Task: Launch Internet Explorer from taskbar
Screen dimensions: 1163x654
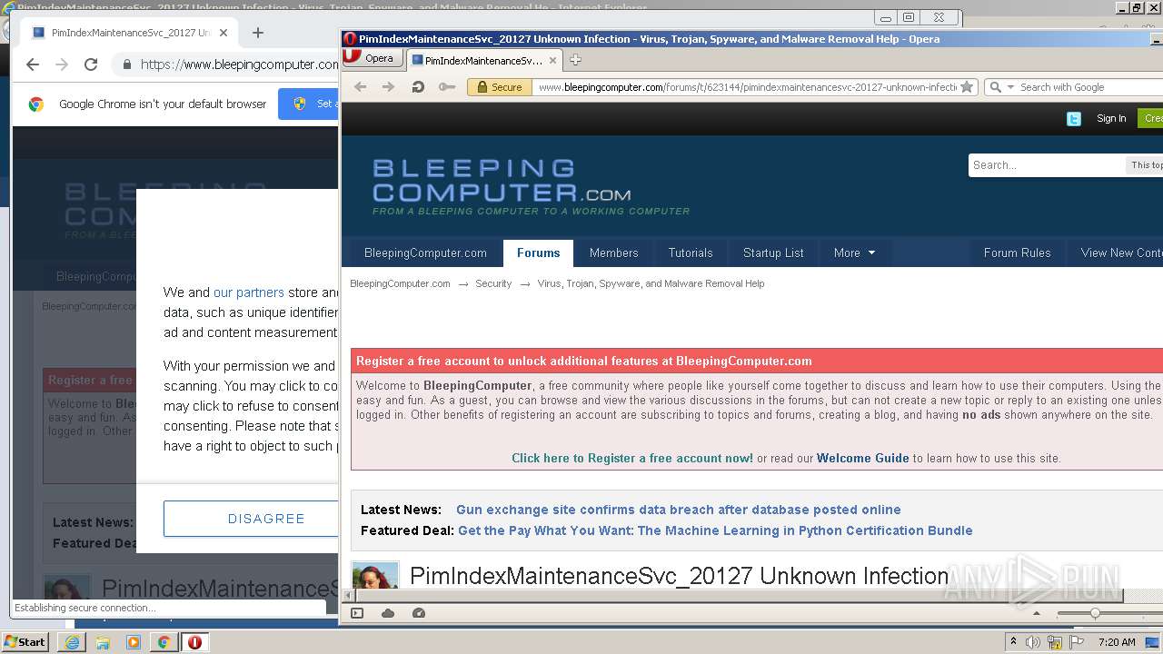Action: [x=72, y=642]
